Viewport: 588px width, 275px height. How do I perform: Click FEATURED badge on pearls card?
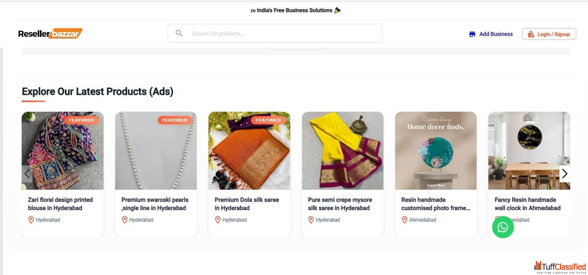(175, 120)
